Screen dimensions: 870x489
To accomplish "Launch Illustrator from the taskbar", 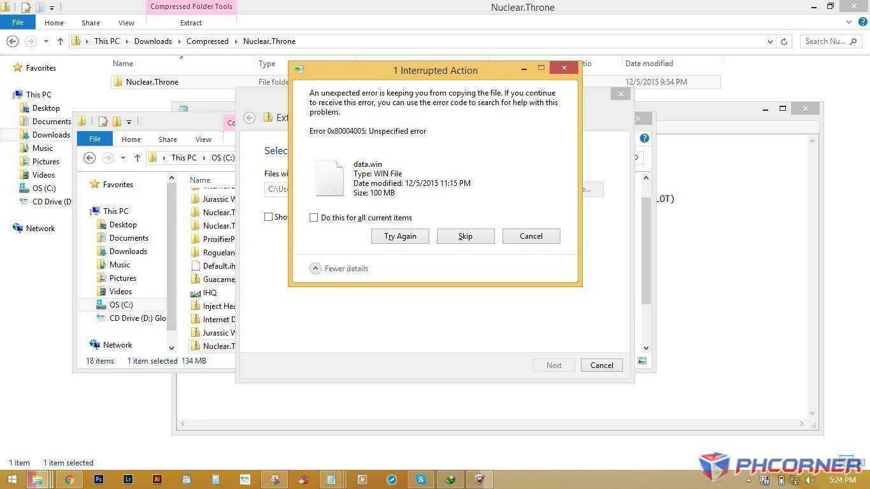I will pyautogui.click(x=157, y=479).
